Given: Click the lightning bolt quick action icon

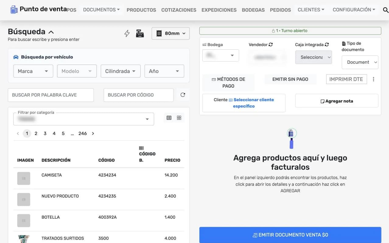Looking at the screenshot, I should tap(127, 33).
